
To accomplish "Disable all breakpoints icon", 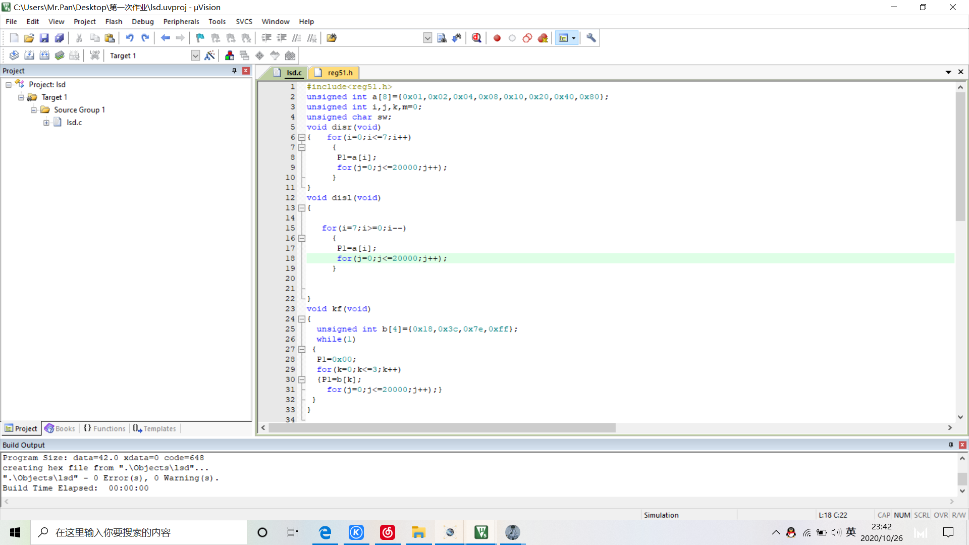I will pyautogui.click(x=527, y=38).
